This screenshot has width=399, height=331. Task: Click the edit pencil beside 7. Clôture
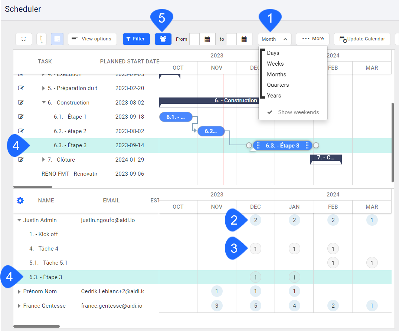21,159
